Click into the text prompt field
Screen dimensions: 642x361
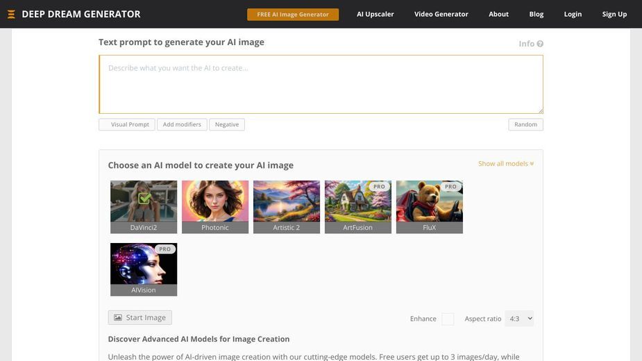click(321, 85)
